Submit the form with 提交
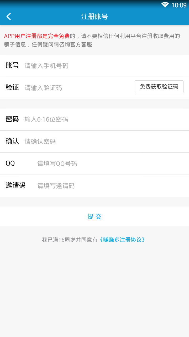 point(94,216)
